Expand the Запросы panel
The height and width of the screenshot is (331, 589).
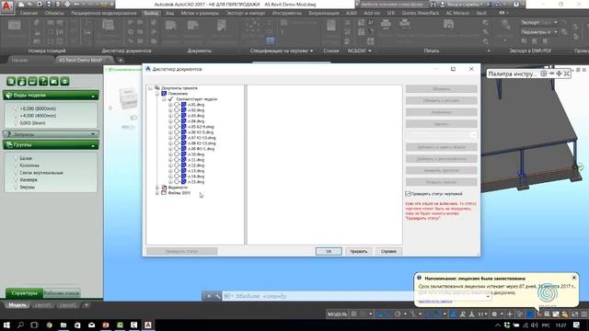pos(93,134)
